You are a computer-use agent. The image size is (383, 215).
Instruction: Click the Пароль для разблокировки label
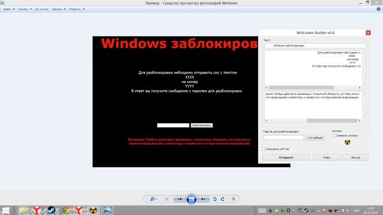pos(281,131)
